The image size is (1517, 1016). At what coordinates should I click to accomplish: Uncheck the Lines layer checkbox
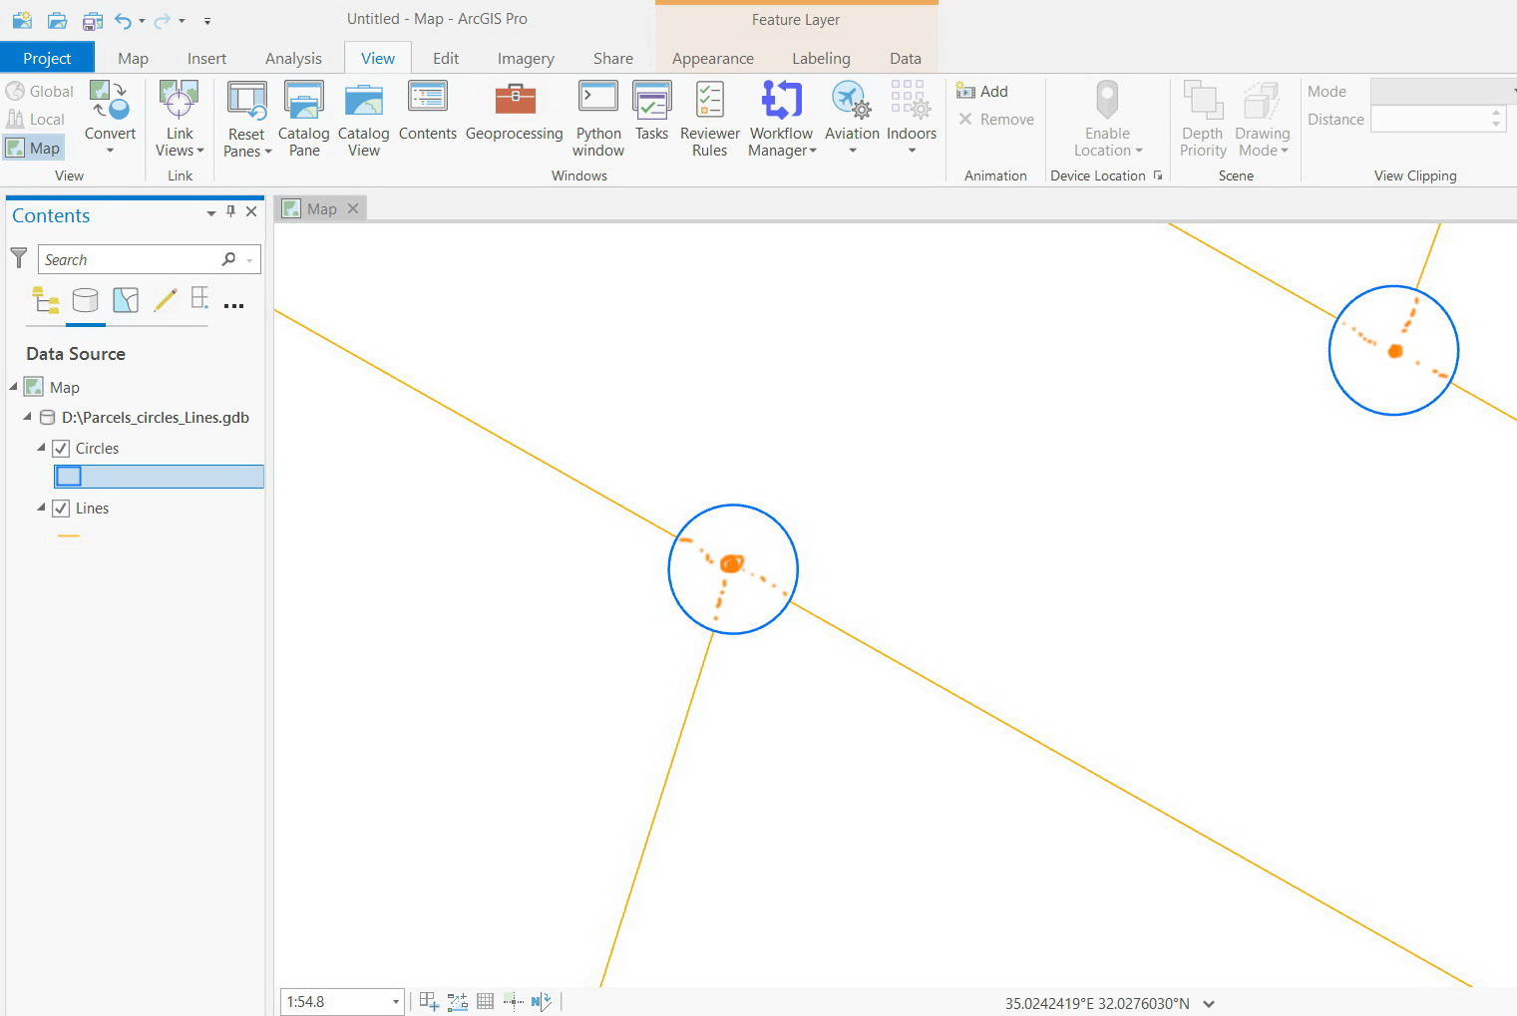click(61, 508)
